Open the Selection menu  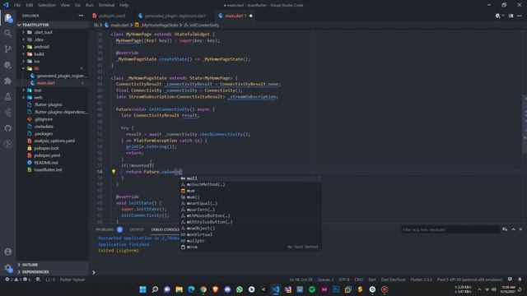click(x=47, y=5)
